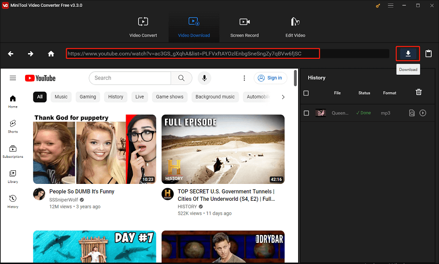Open People So DUMB It's Funny thumbnail
This screenshot has height=264, width=439.
(95, 149)
